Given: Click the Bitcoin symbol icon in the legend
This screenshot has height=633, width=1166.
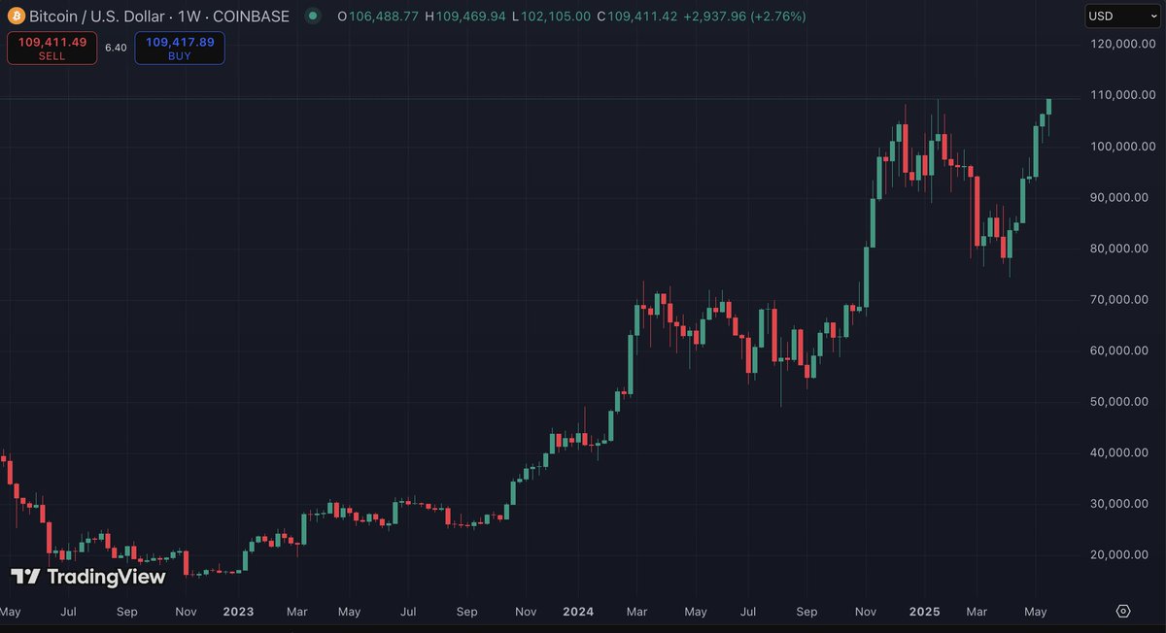Looking at the screenshot, I should (x=15, y=16).
